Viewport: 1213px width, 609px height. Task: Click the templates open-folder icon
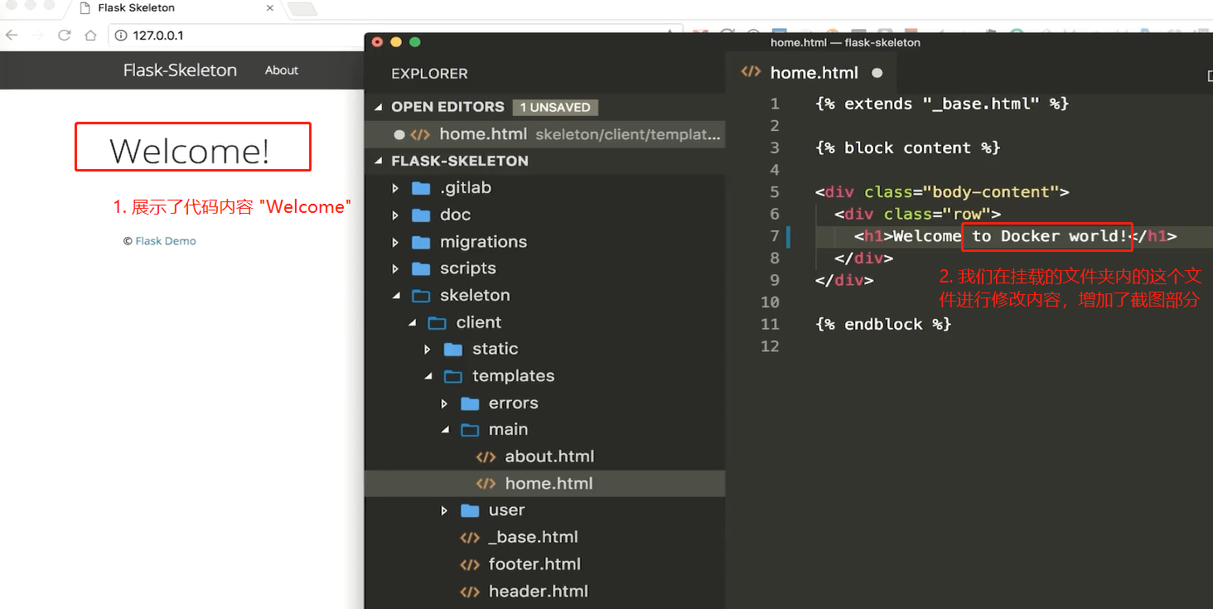(454, 376)
